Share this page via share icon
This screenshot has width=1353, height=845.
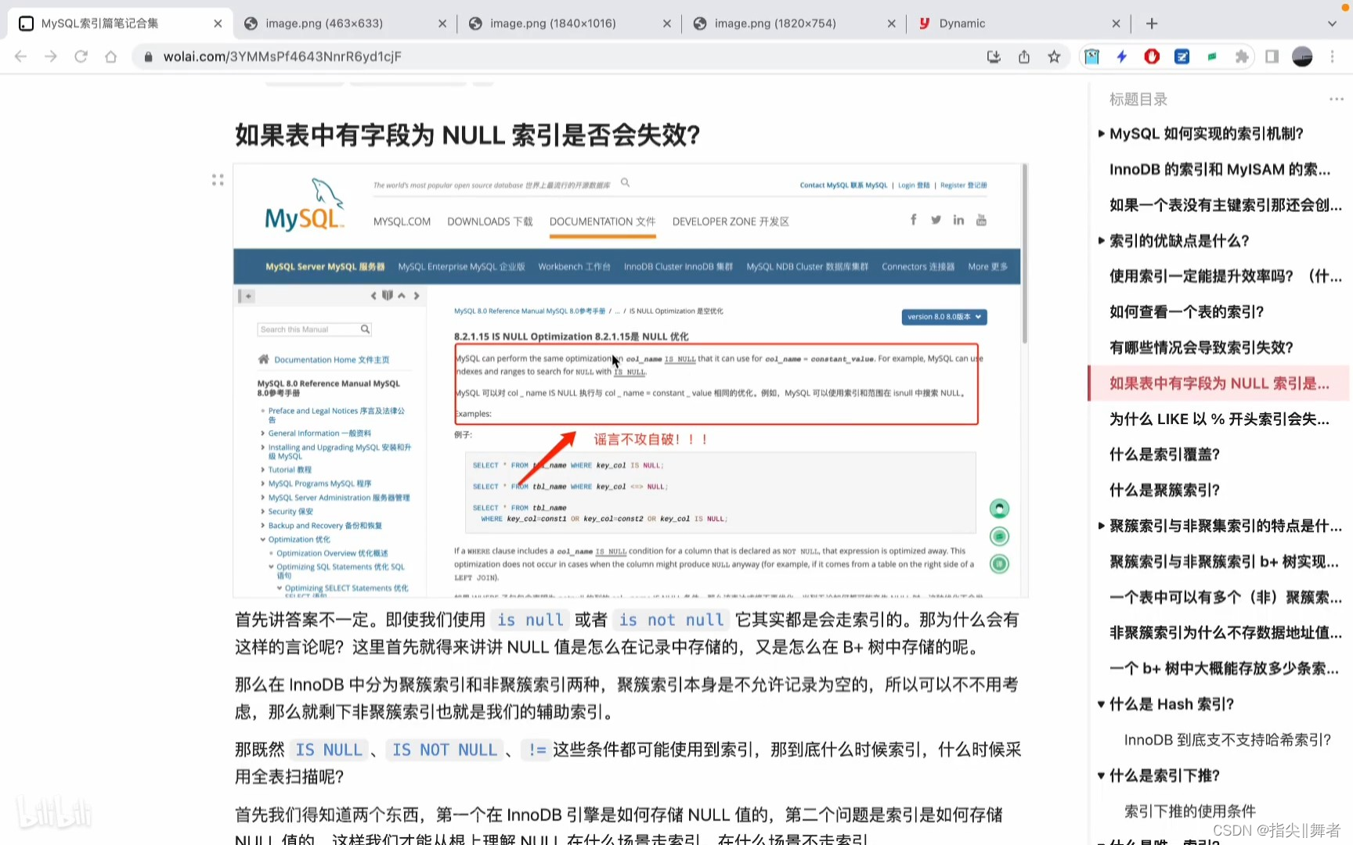click(x=1024, y=56)
